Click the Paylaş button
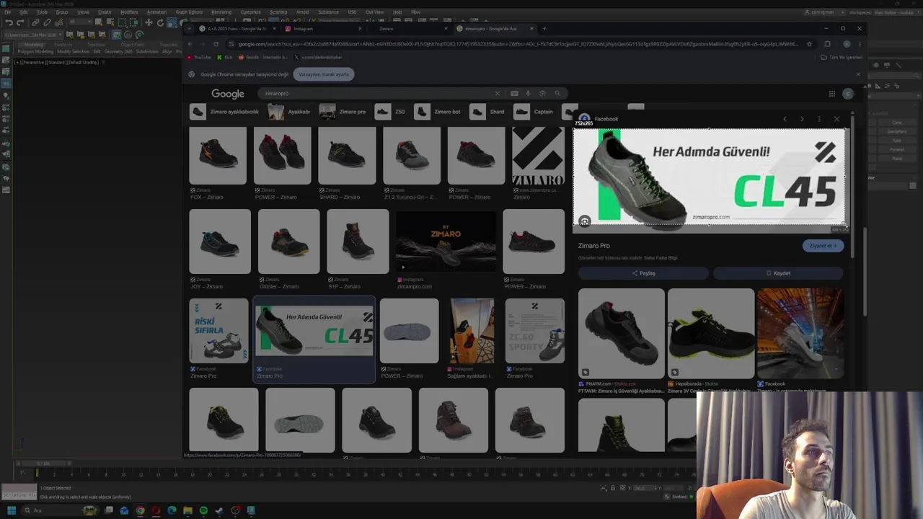This screenshot has width=923, height=519. coord(643,273)
